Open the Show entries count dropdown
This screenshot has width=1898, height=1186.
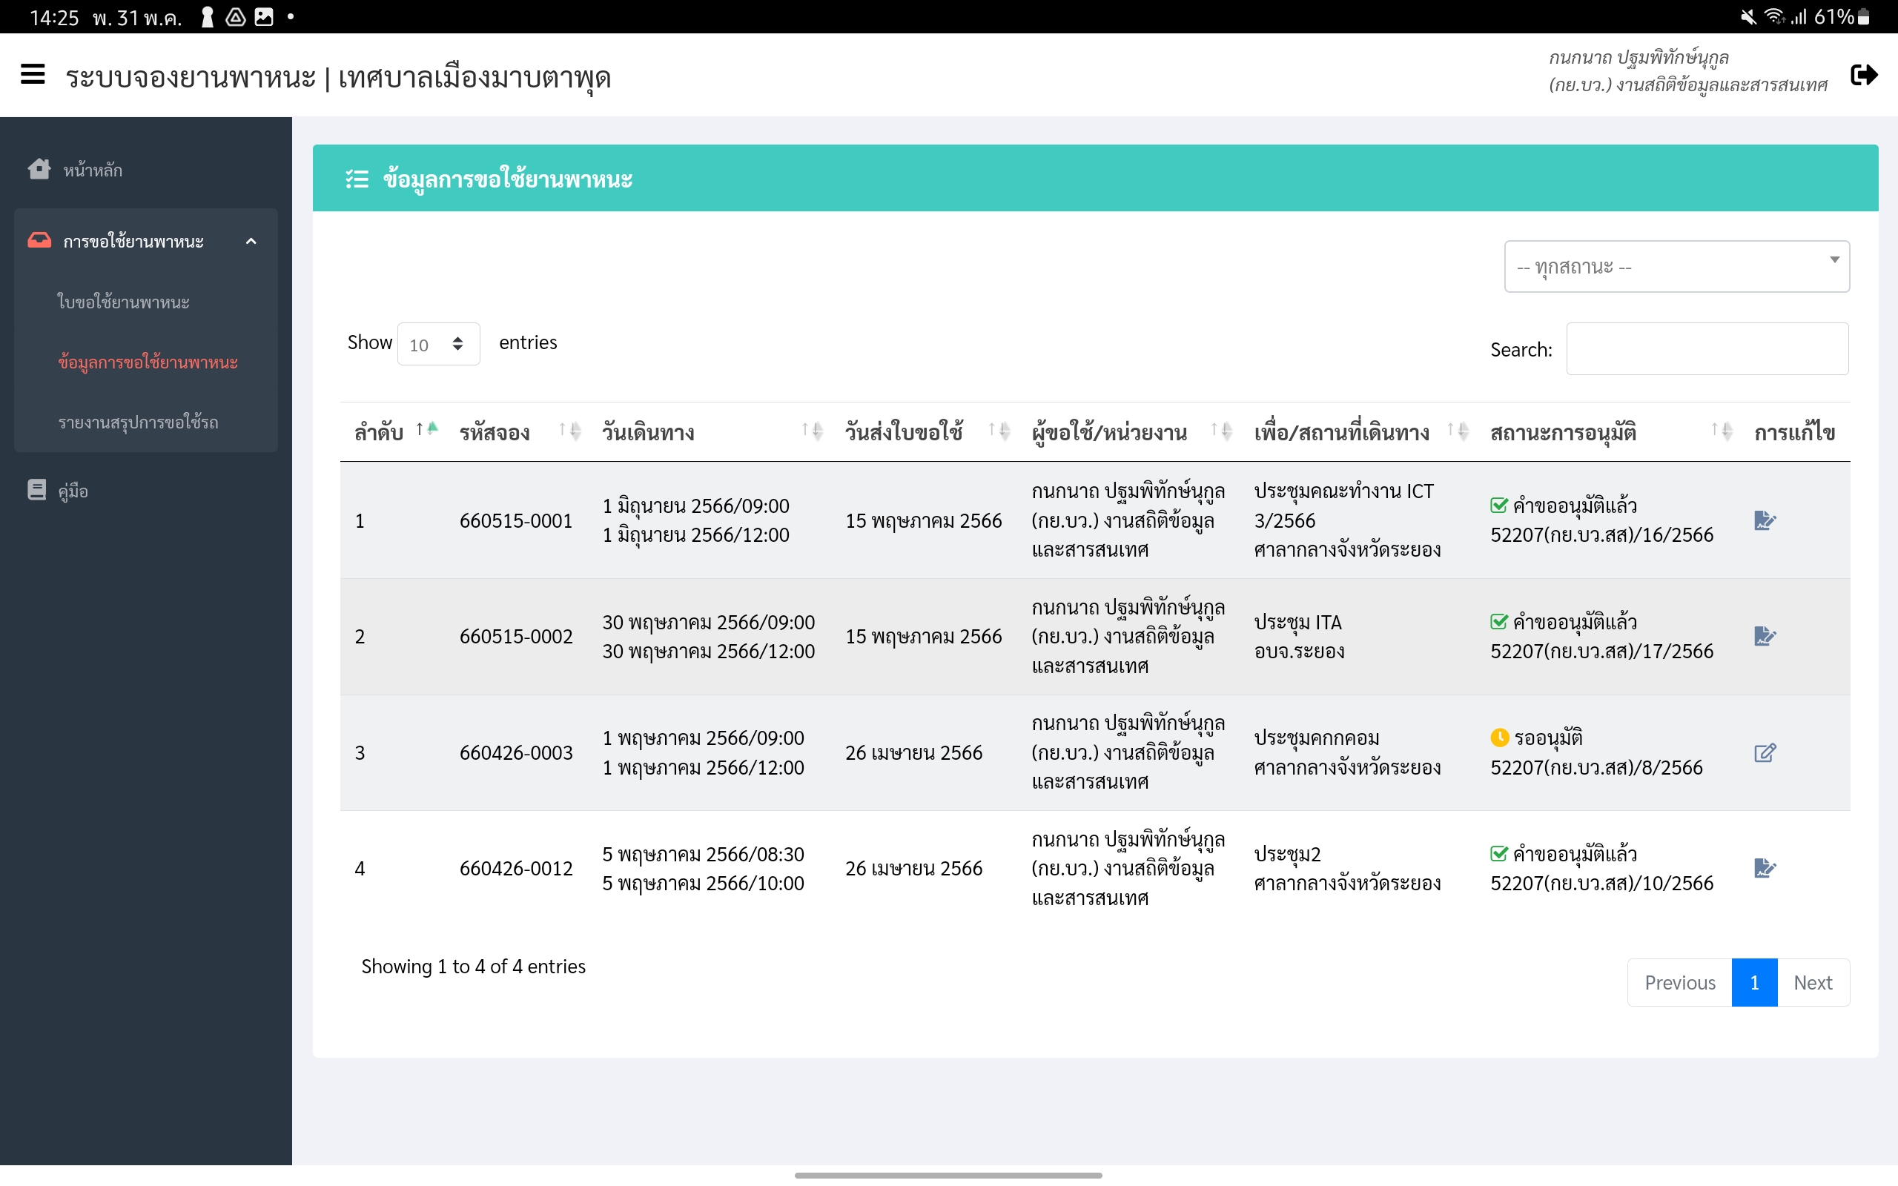pyautogui.click(x=437, y=343)
